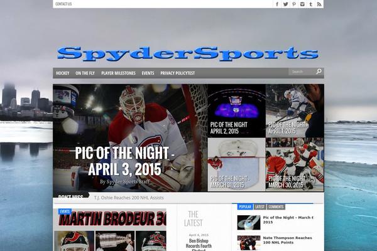The width and height of the screenshot is (377, 251).
Task: Open Pic of the Night April 1, 2015 tile
Action: tap(295, 110)
